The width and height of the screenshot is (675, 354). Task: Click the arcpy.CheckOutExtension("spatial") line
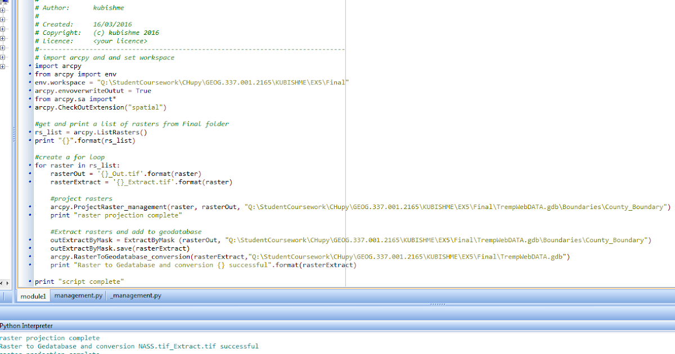click(x=101, y=107)
